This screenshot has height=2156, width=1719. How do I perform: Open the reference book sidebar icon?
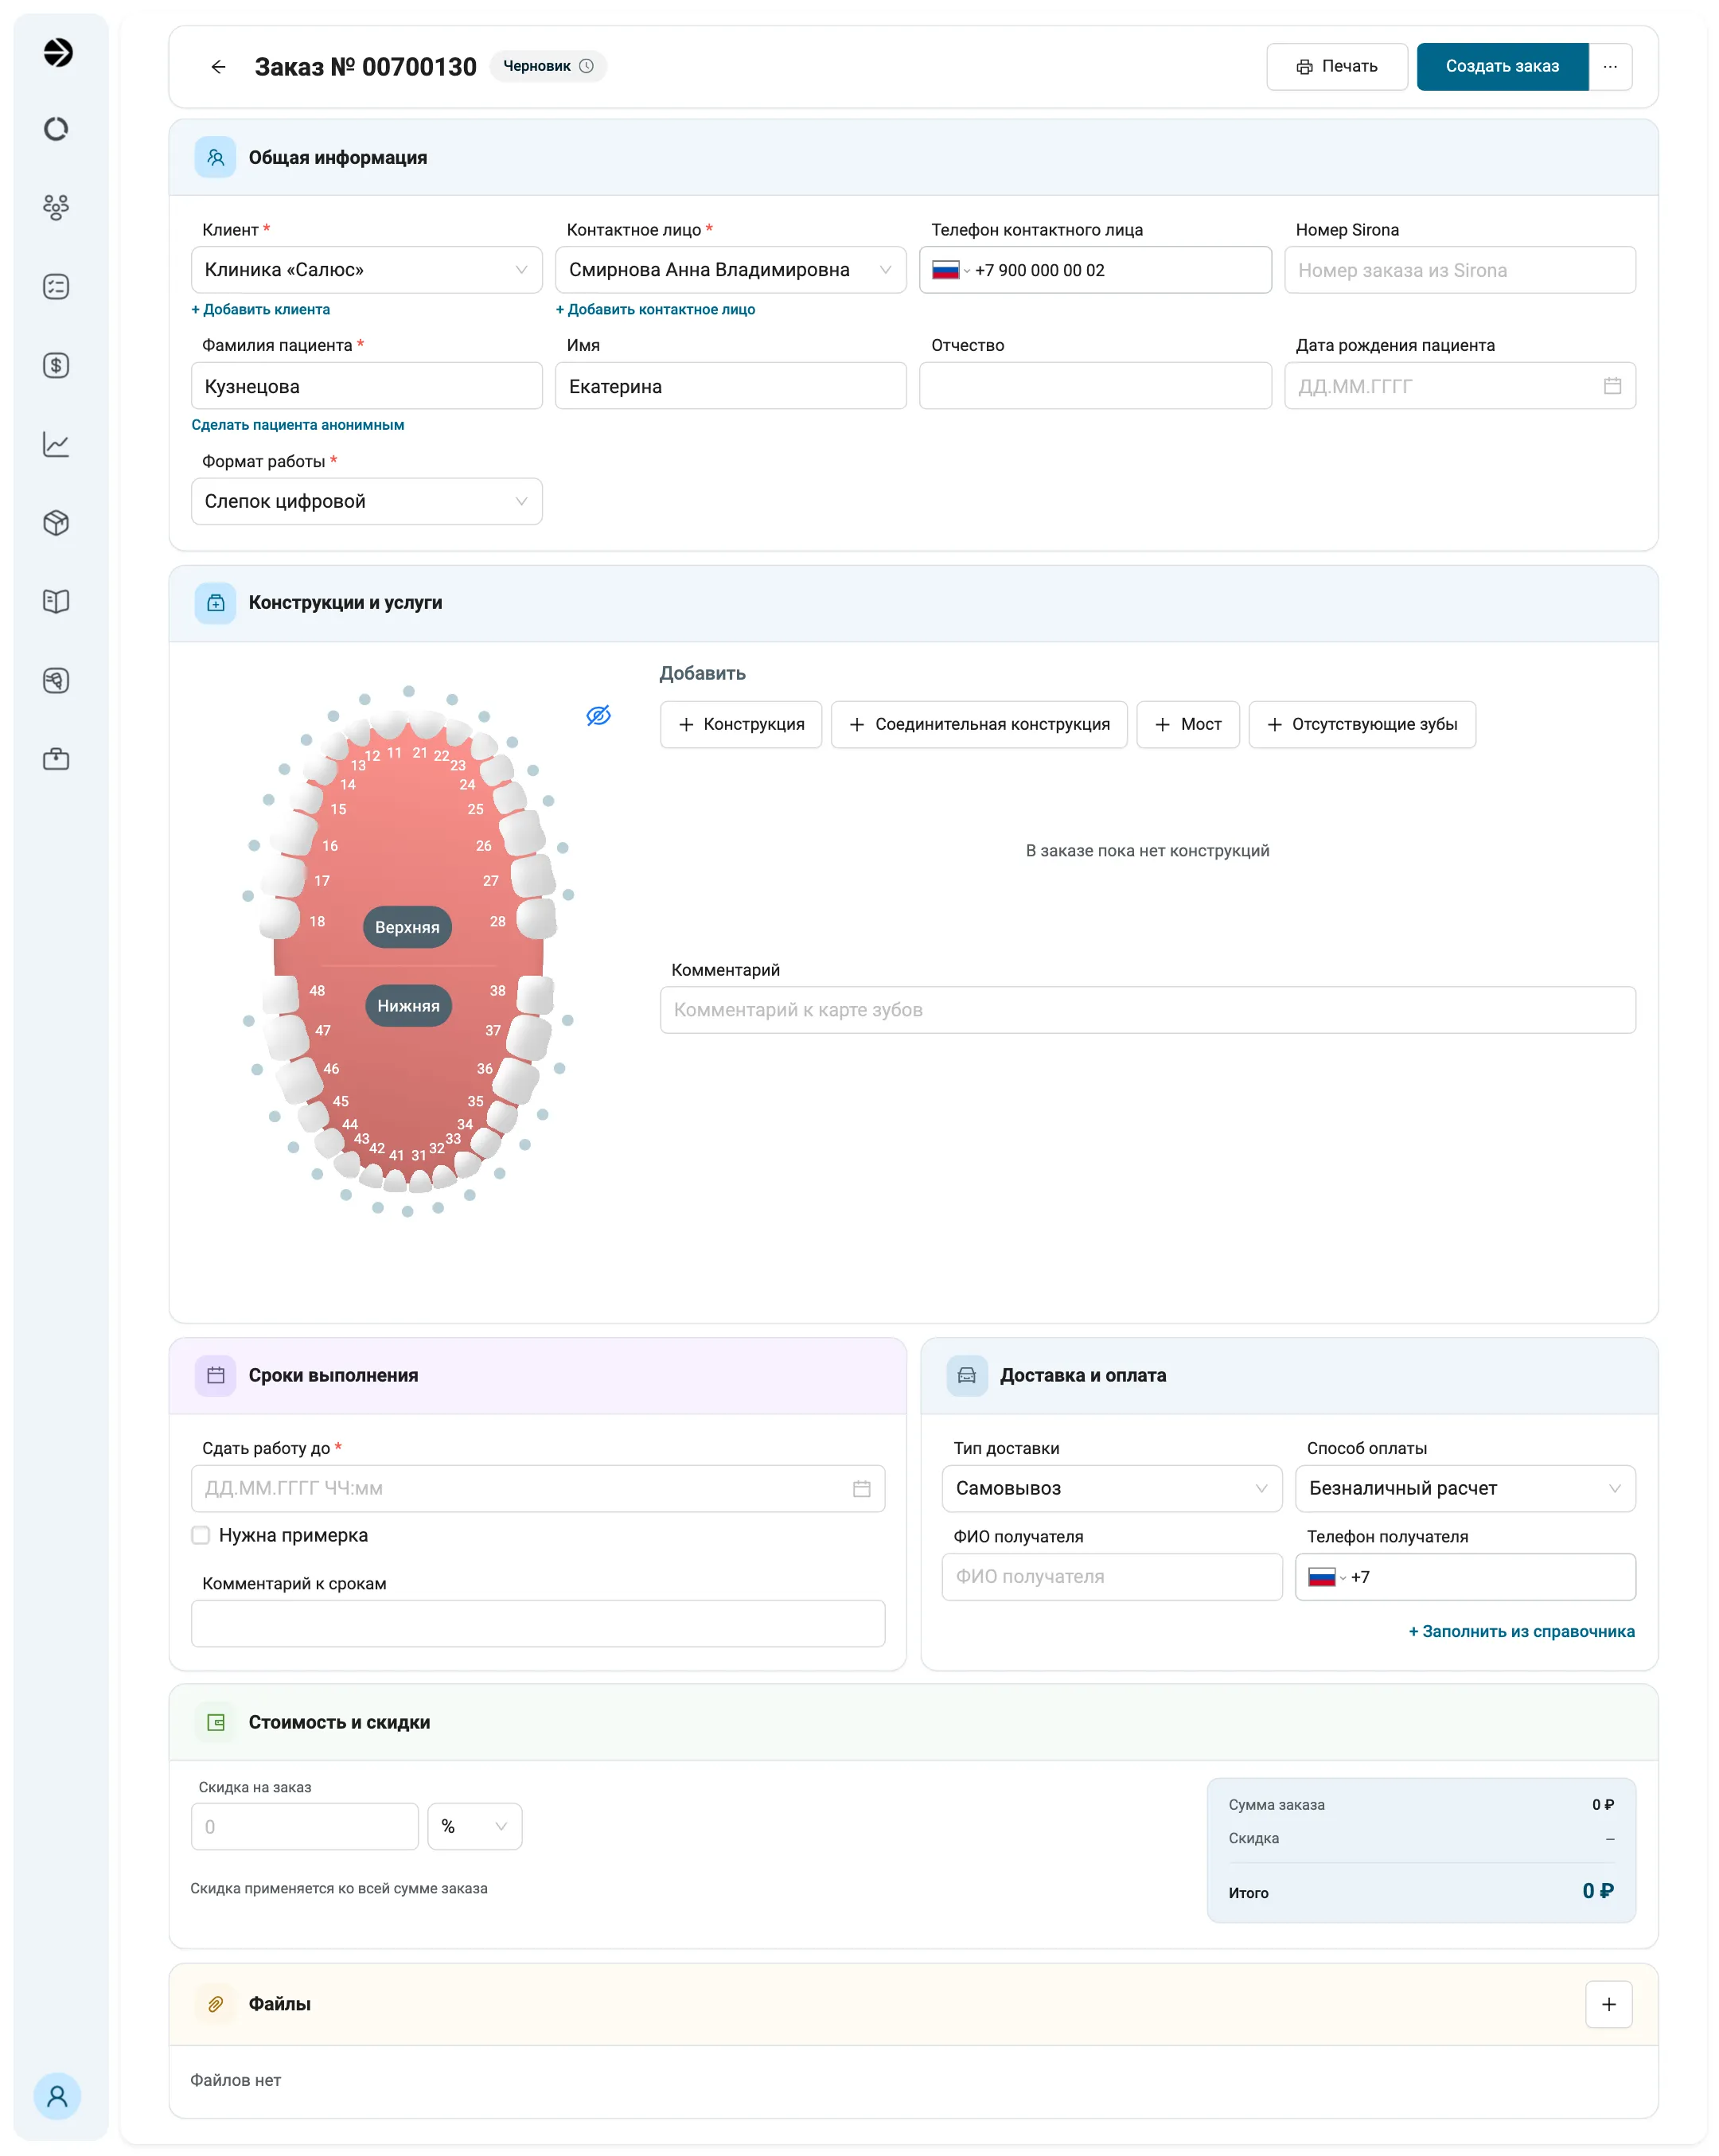click(56, 601)
